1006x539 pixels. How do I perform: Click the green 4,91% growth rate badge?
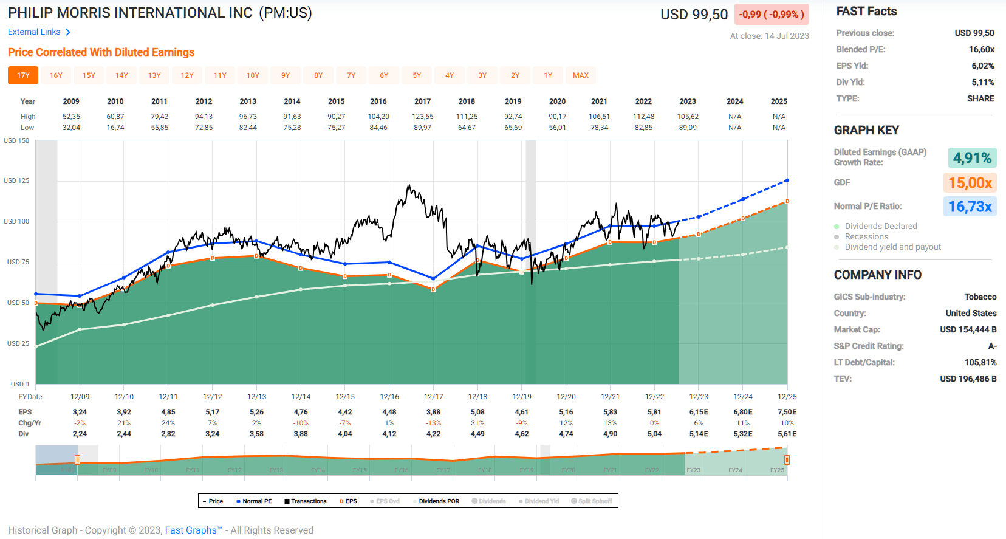tap(972, 158)
